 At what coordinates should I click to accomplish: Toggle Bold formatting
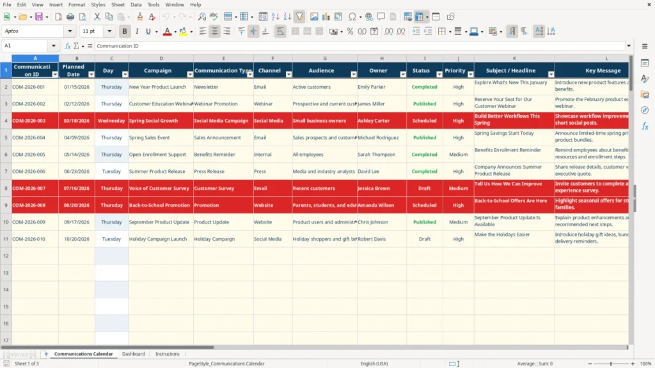click(x=125, y=31)
